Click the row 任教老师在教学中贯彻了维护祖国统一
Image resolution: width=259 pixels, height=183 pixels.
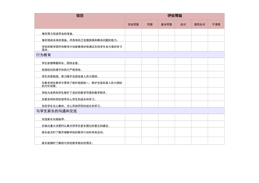point(129,83)
